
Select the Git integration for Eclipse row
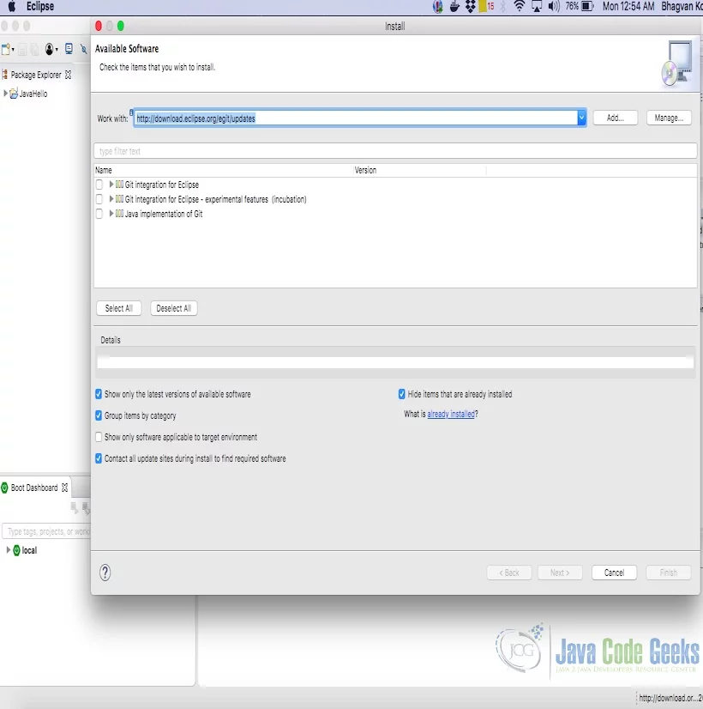tap(395, 185)
